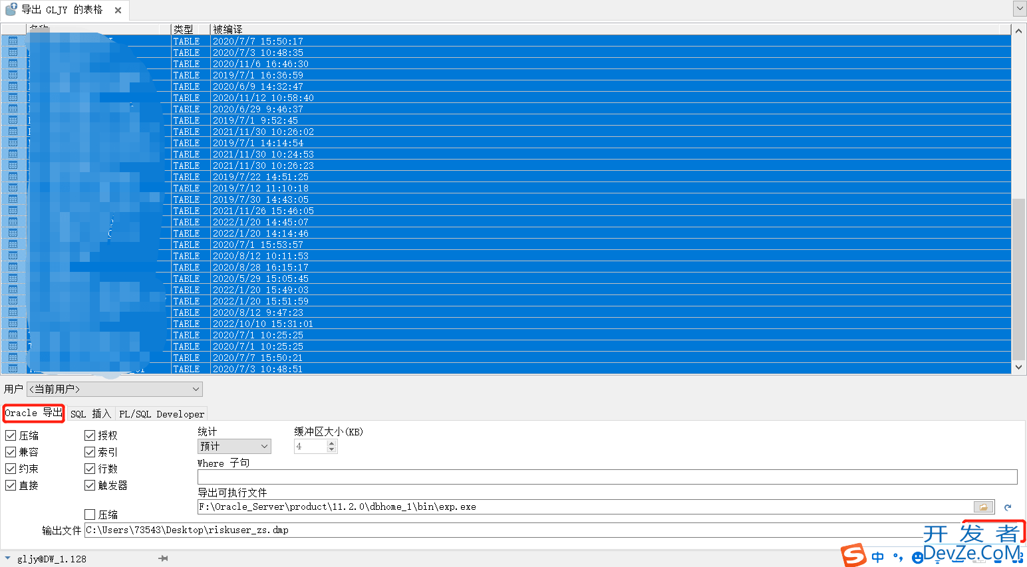Click table icon of row compiled 2019/7/1 14:14:54
This screenshot has height=567, width=1027.
12,143
